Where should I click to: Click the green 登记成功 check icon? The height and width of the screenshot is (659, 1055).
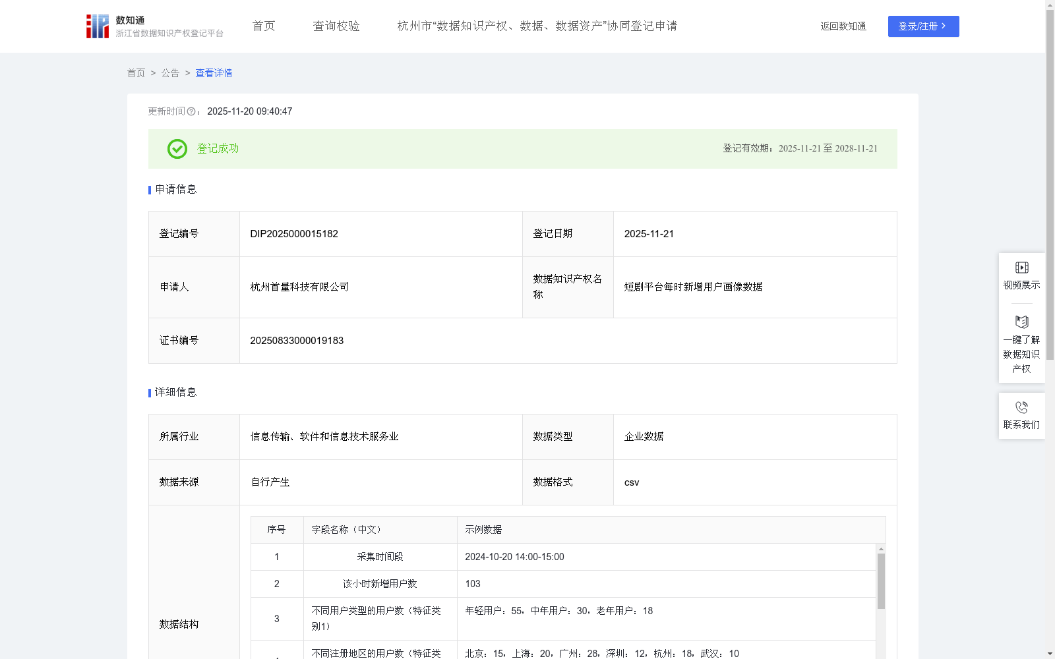pos(177,149)
